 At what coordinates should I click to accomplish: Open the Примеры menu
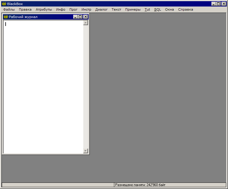click(x=133, y=9)
